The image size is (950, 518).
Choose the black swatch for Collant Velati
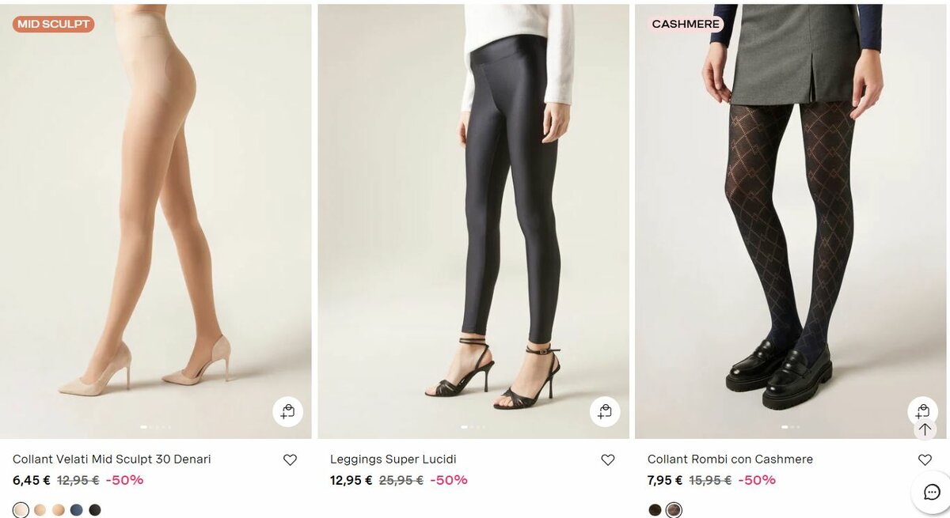[95, 510]
